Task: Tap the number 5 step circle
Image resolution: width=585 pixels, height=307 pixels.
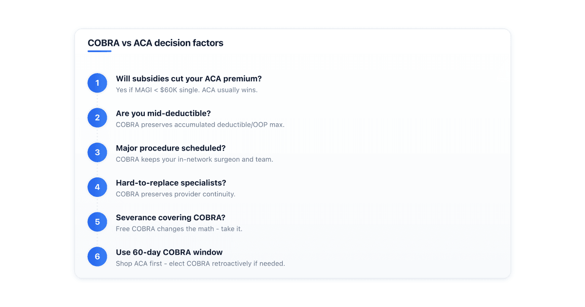Action: 97,222
